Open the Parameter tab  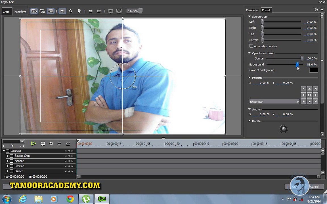click(252, 10)
